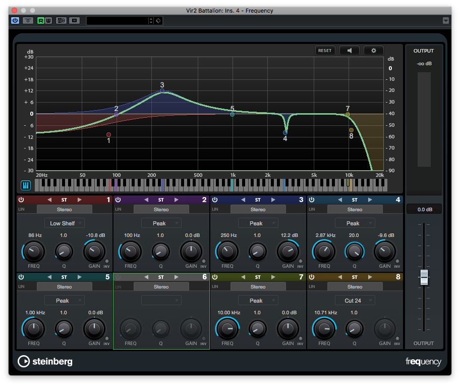Screen dimensions: 460x386
Task: Switch between A/B settings icon
Action: (62, 21)
